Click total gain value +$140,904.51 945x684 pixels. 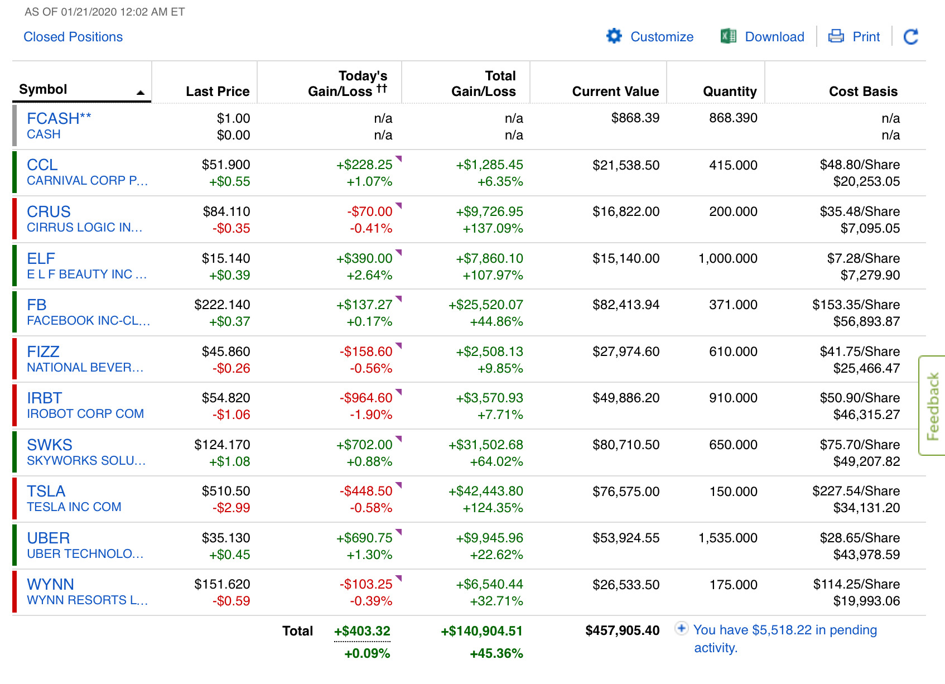482,631
